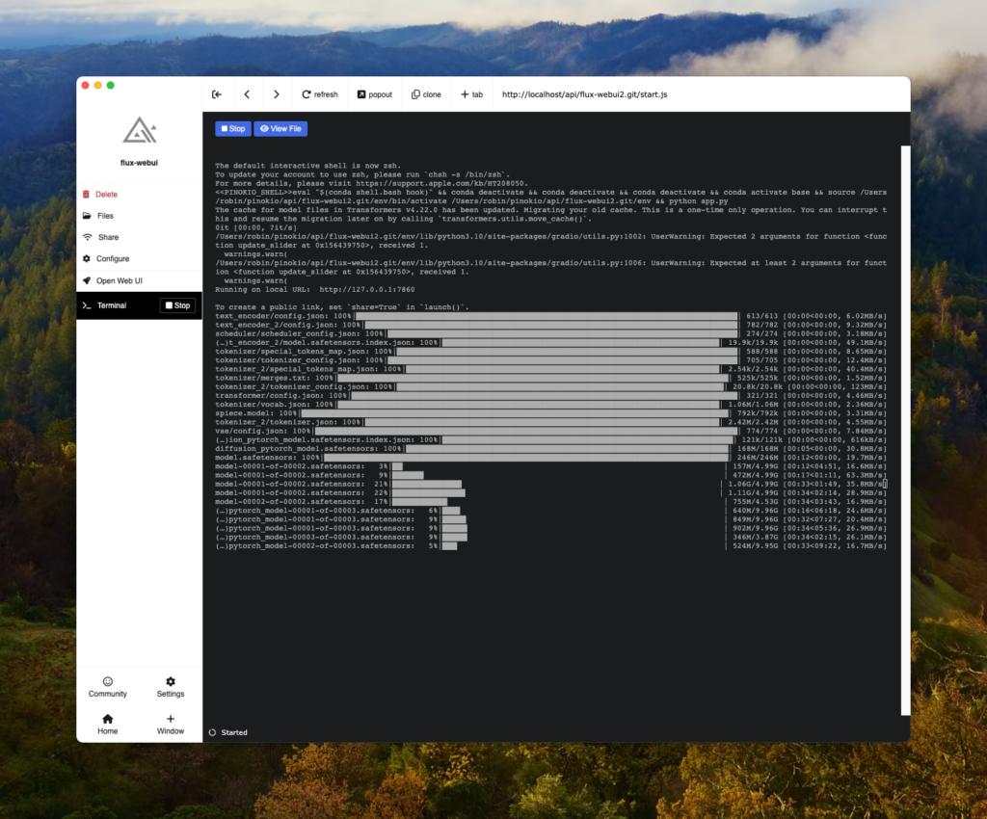
Task: Add a new tab
Action: [x=471, y=94]
